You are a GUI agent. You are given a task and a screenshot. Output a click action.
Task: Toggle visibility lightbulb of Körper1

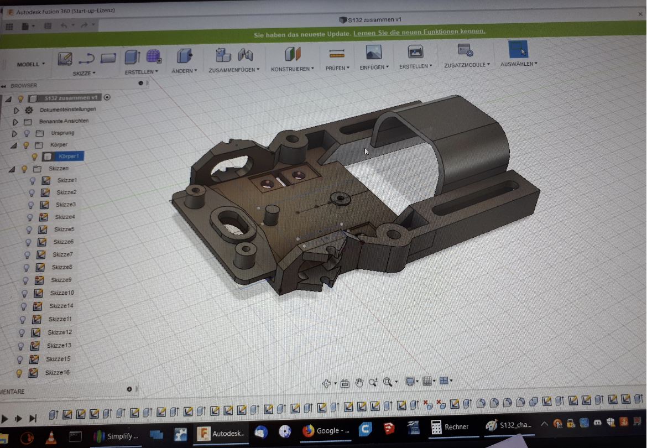pos(34,157)
